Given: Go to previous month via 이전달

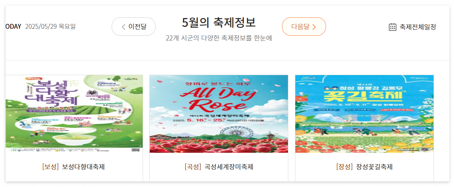Looking at the screenshot, I should (133, 27).
